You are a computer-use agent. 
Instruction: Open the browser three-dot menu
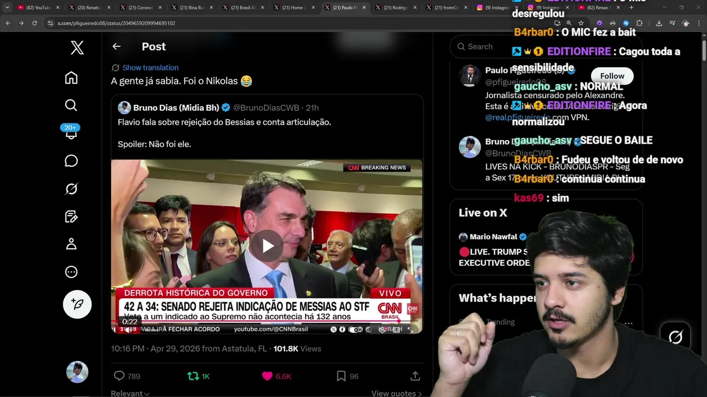pyautogui.click(x=699, y=23)
